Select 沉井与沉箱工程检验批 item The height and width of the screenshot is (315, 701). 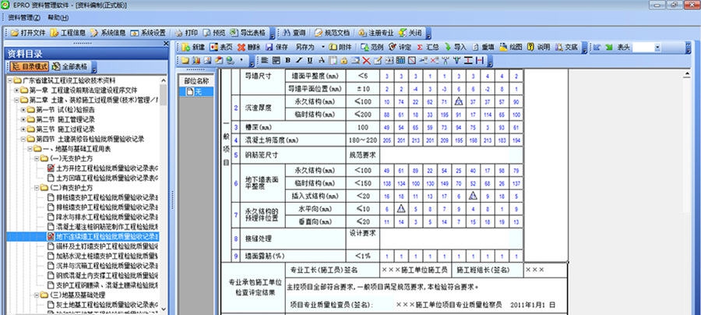click(x=103, y=266)
